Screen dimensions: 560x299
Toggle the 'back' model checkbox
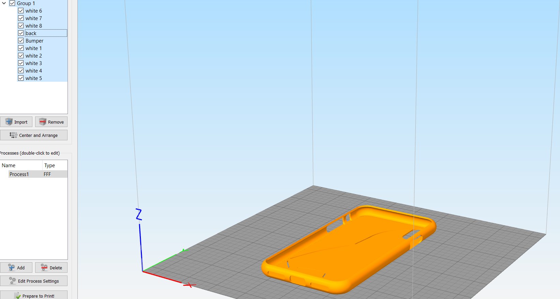tap(21, 33)
